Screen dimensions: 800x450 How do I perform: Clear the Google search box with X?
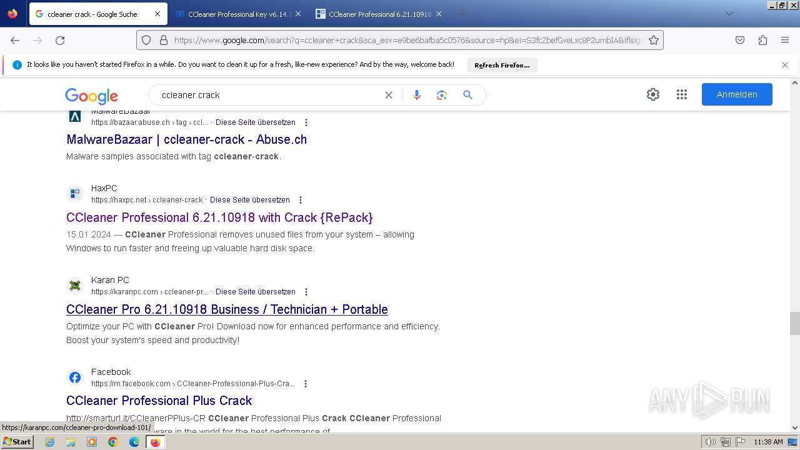pyautogui.click(x=389, y=95)
